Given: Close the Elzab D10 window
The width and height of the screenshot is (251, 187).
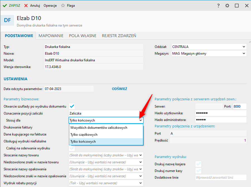Looking at the screenshot, I should click(247, 6).
